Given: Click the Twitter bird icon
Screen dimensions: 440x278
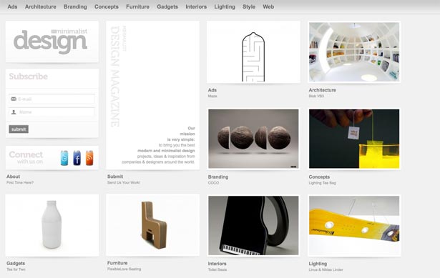Looking at the screenshot, I should point(64,158).
